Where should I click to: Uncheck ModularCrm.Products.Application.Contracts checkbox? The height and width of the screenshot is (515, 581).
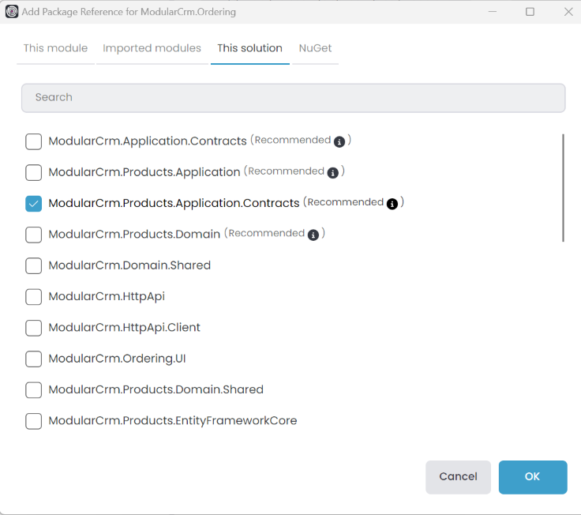click(34, 204)
